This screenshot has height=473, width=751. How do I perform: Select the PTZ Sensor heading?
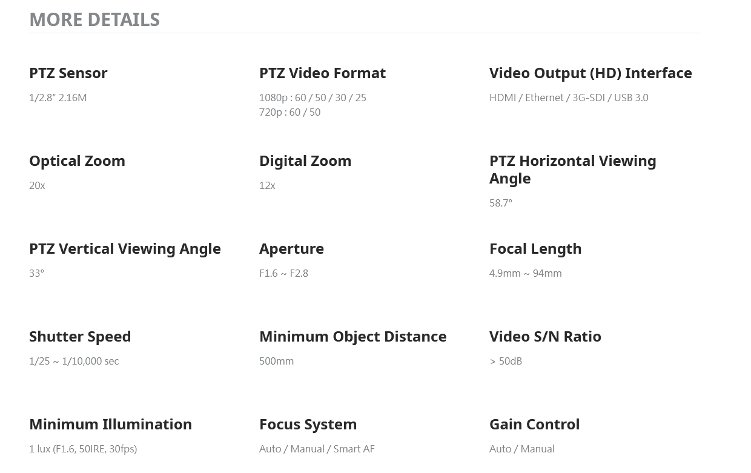tap(68, 73)
